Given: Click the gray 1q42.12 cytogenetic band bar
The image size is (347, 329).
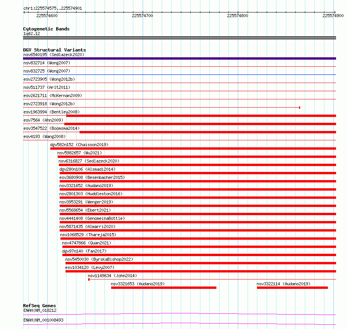Looking at the screenshot, I should point(179,38).
